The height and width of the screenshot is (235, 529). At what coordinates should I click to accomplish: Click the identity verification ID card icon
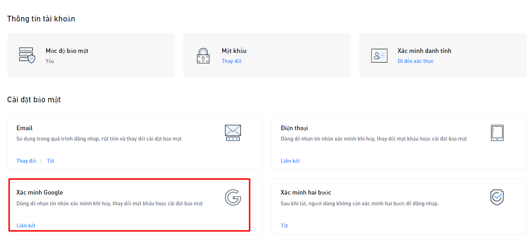379,55
